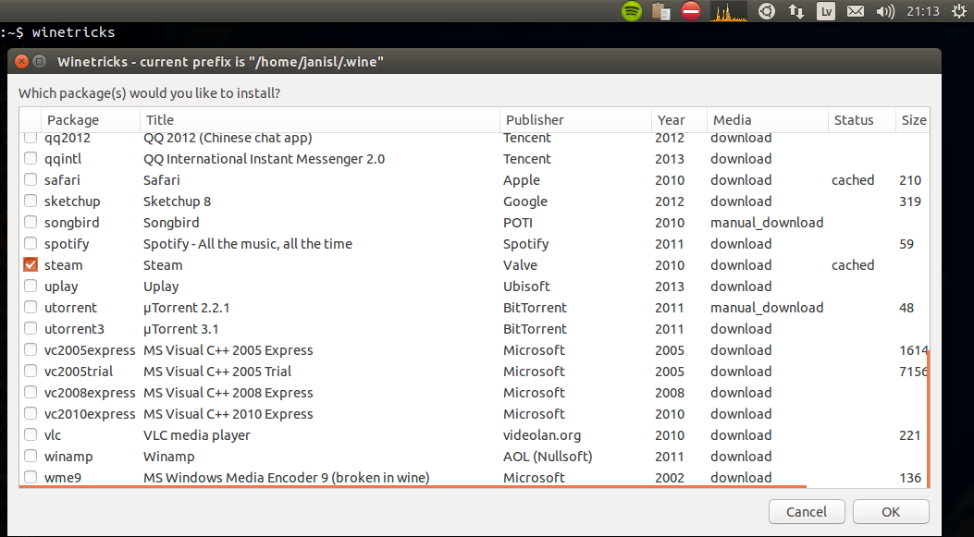Select the 'µTorrent 3.1' title
Screen dimensions: 974x537
[180, 328]
